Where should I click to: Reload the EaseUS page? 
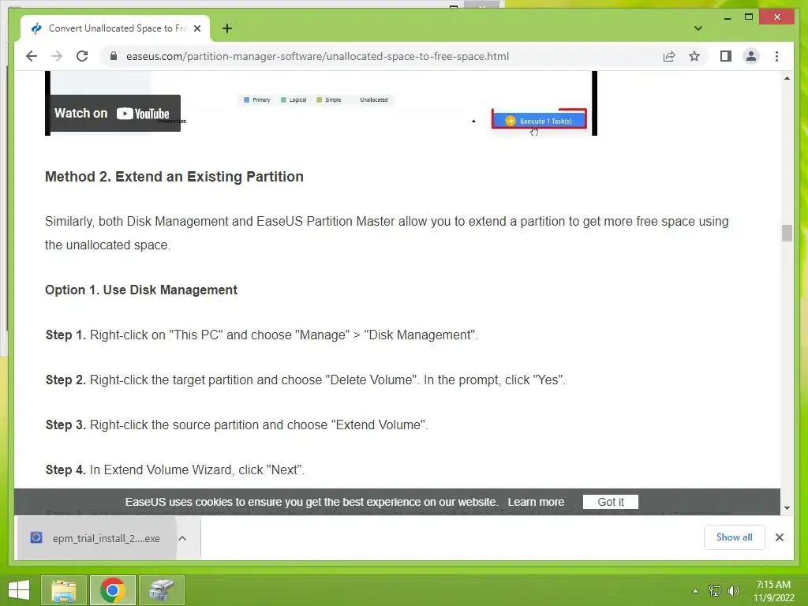tap(82, 56)
